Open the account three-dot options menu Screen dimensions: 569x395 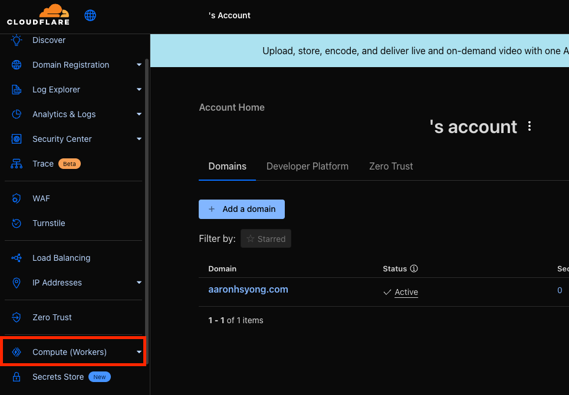(x=529, y=127)
